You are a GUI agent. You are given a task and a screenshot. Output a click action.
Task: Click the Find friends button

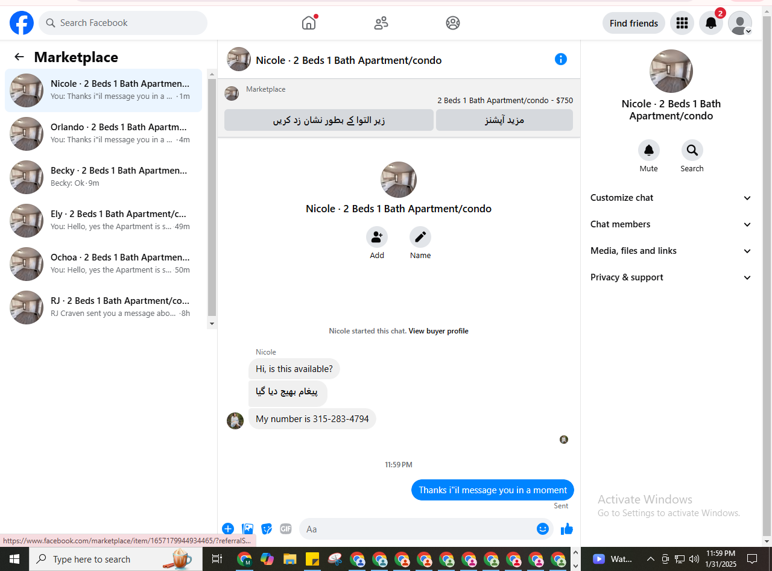point(634,23)
